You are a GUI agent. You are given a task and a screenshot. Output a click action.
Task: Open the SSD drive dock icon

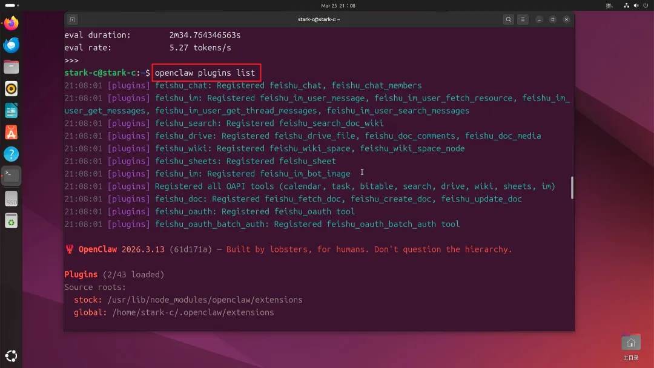12,199
